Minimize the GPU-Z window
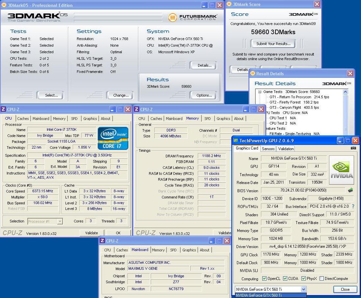The image size is (361, 298). point(340,141)
